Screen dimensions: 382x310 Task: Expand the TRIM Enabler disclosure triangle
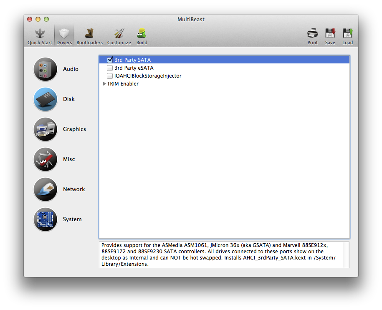point(104,83)
